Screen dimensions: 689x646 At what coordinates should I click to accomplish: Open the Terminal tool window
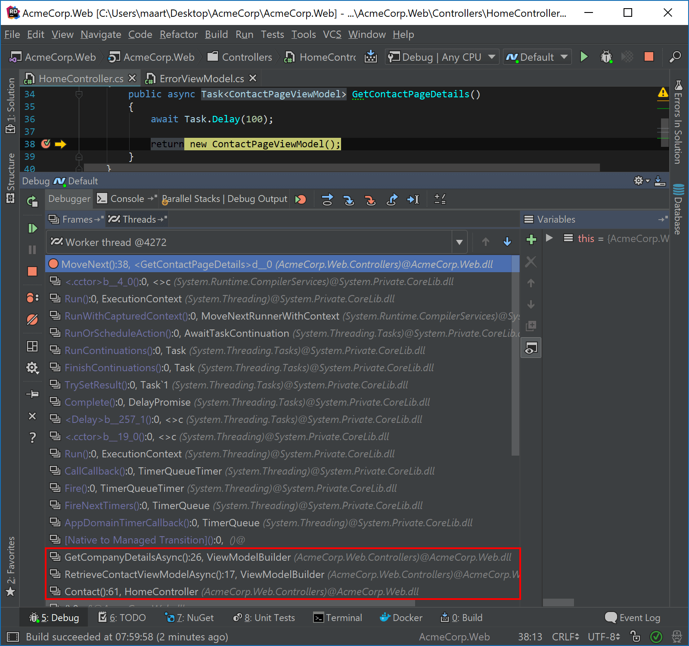[x=338, y=618]
